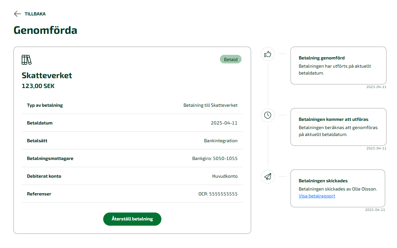
Task: Click the Betalning genomförd card title
Action: coord(322,58)
